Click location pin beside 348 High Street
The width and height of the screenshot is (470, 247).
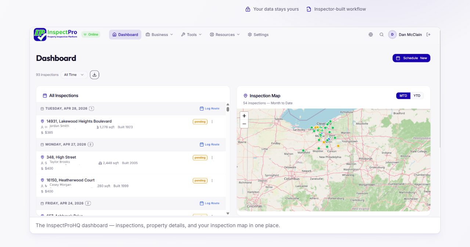pos(42,157)
